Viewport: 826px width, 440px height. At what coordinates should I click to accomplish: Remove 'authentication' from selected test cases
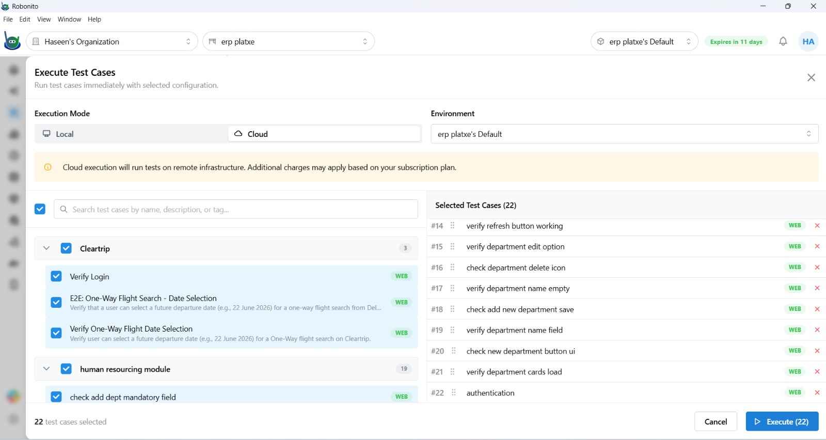817,392
